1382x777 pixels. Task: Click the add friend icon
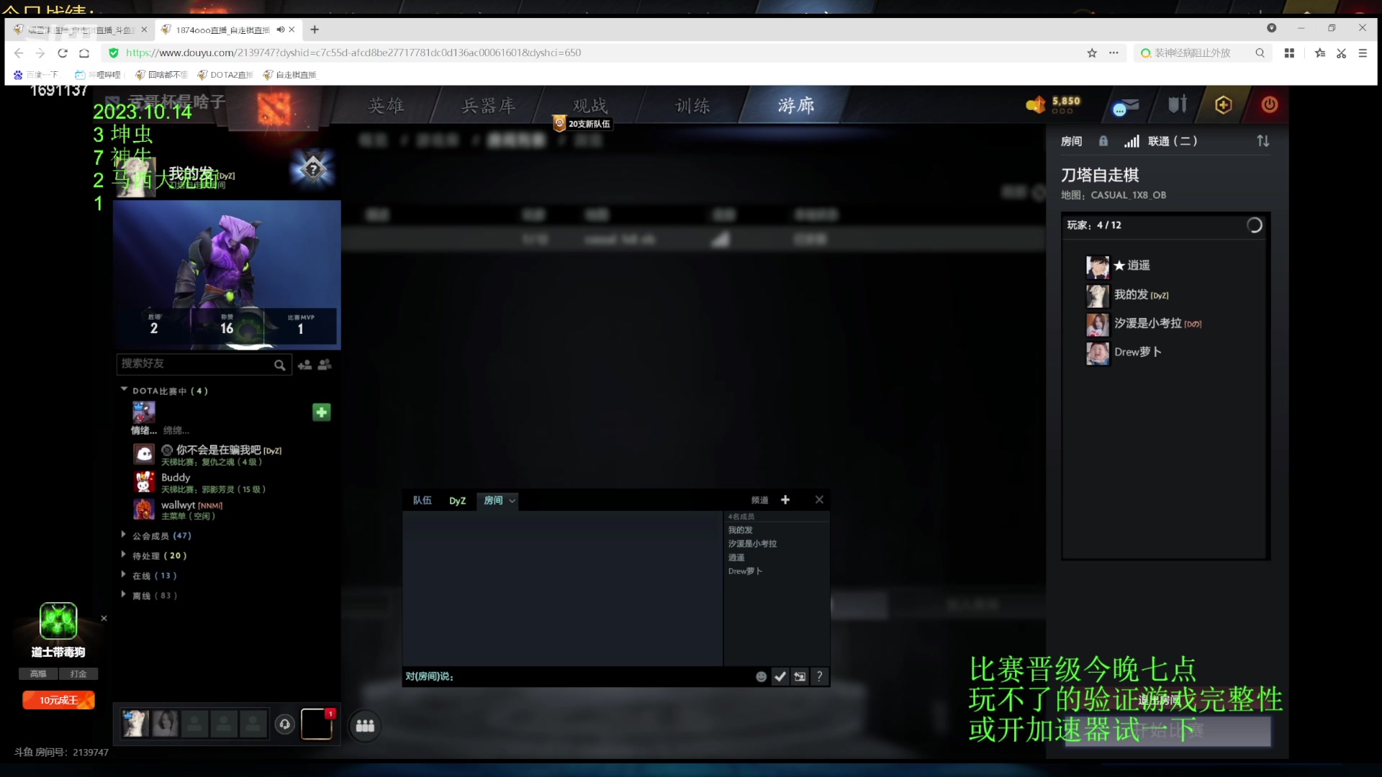click(x=304, y=365)
